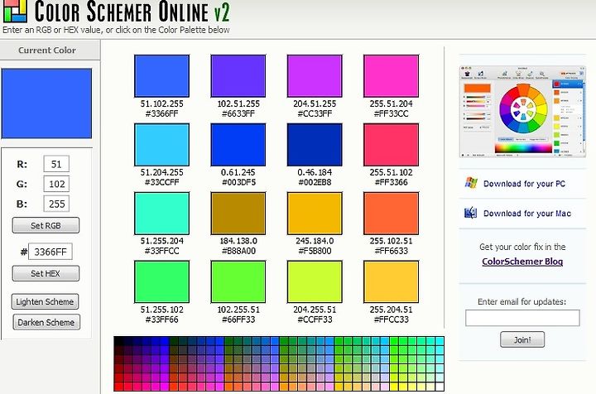Click the Windows logo download icon
This screenshot has height=394, width=596.
tap(471, 183)
